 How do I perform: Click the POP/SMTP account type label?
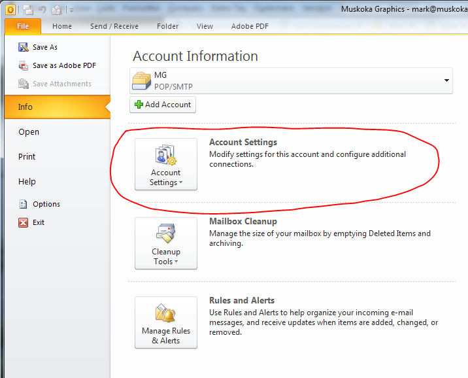[x=173, y=86]
